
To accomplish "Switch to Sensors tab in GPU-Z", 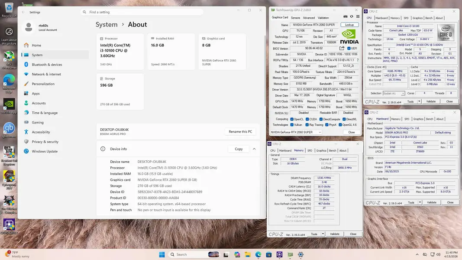I will pos(296,18).
